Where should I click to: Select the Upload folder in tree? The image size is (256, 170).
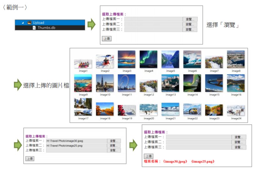pos(38,22)
